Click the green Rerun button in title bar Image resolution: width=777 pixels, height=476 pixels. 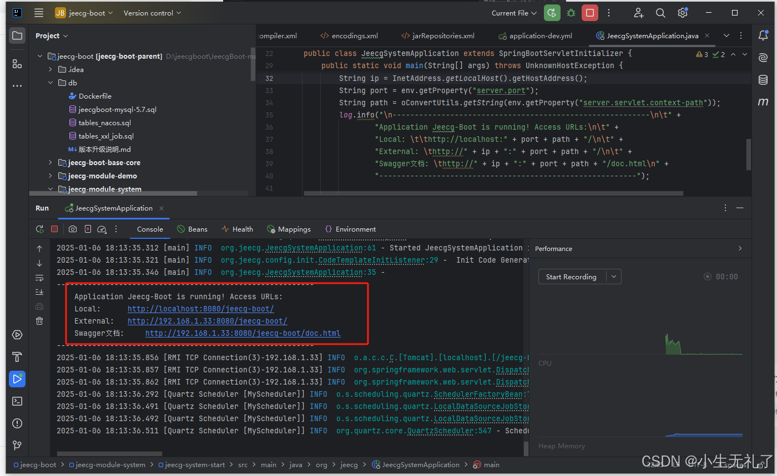pos(552,13)
